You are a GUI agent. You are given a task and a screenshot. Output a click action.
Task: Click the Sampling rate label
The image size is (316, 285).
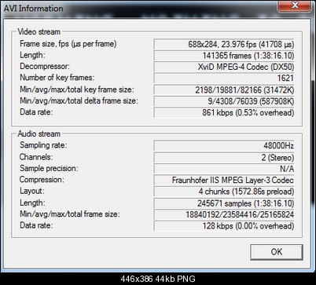tap(43, 145)
